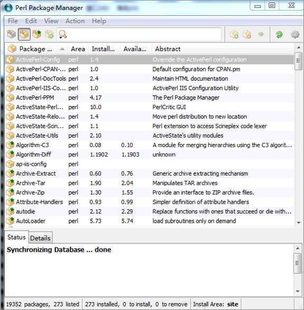Click the Algorithm-C3 upgradable package icon

10,145
